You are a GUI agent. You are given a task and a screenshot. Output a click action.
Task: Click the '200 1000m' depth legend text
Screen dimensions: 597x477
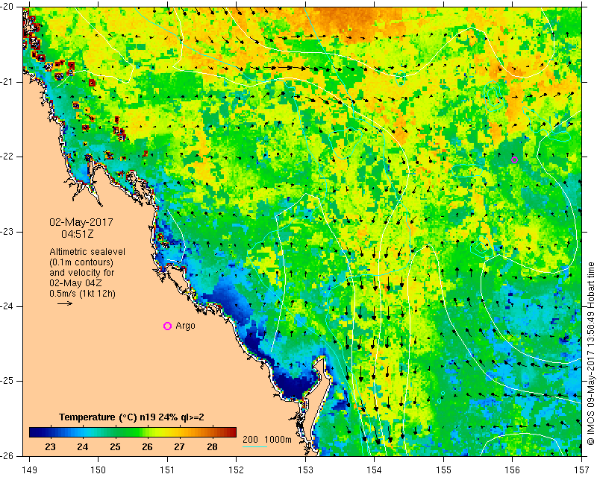tap(267, 439)
